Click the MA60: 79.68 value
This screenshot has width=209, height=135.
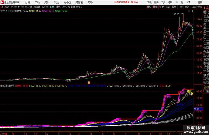(61, 11)
